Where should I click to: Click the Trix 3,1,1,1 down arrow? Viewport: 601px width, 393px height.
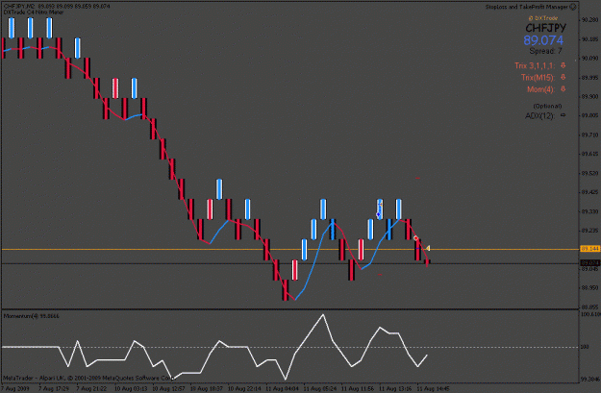[x=563, y=65]
